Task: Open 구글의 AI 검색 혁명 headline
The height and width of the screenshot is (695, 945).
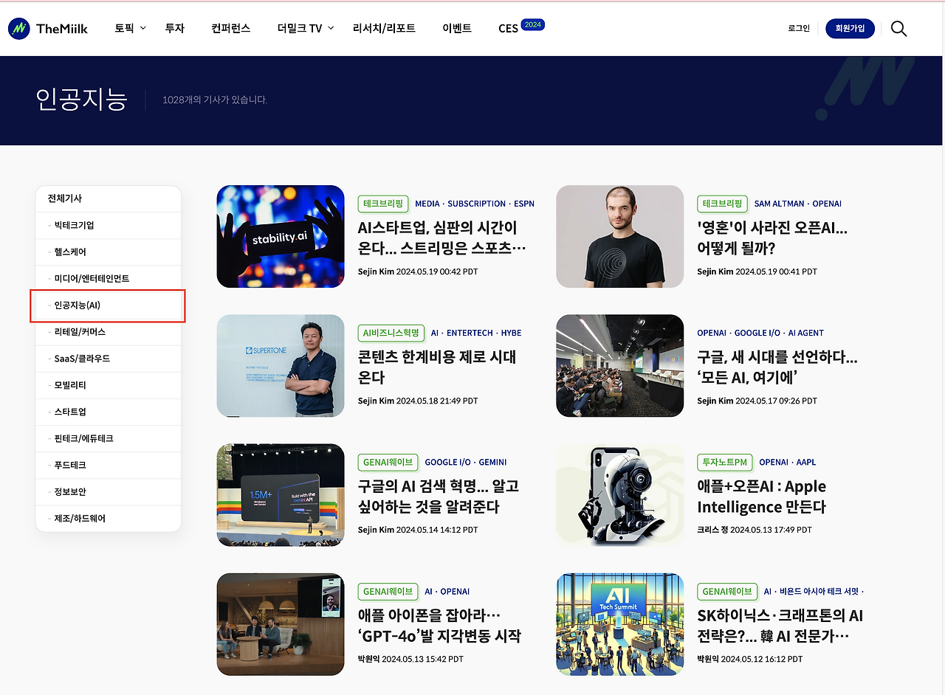Action: pyautogui.click(x=439, y=497)
